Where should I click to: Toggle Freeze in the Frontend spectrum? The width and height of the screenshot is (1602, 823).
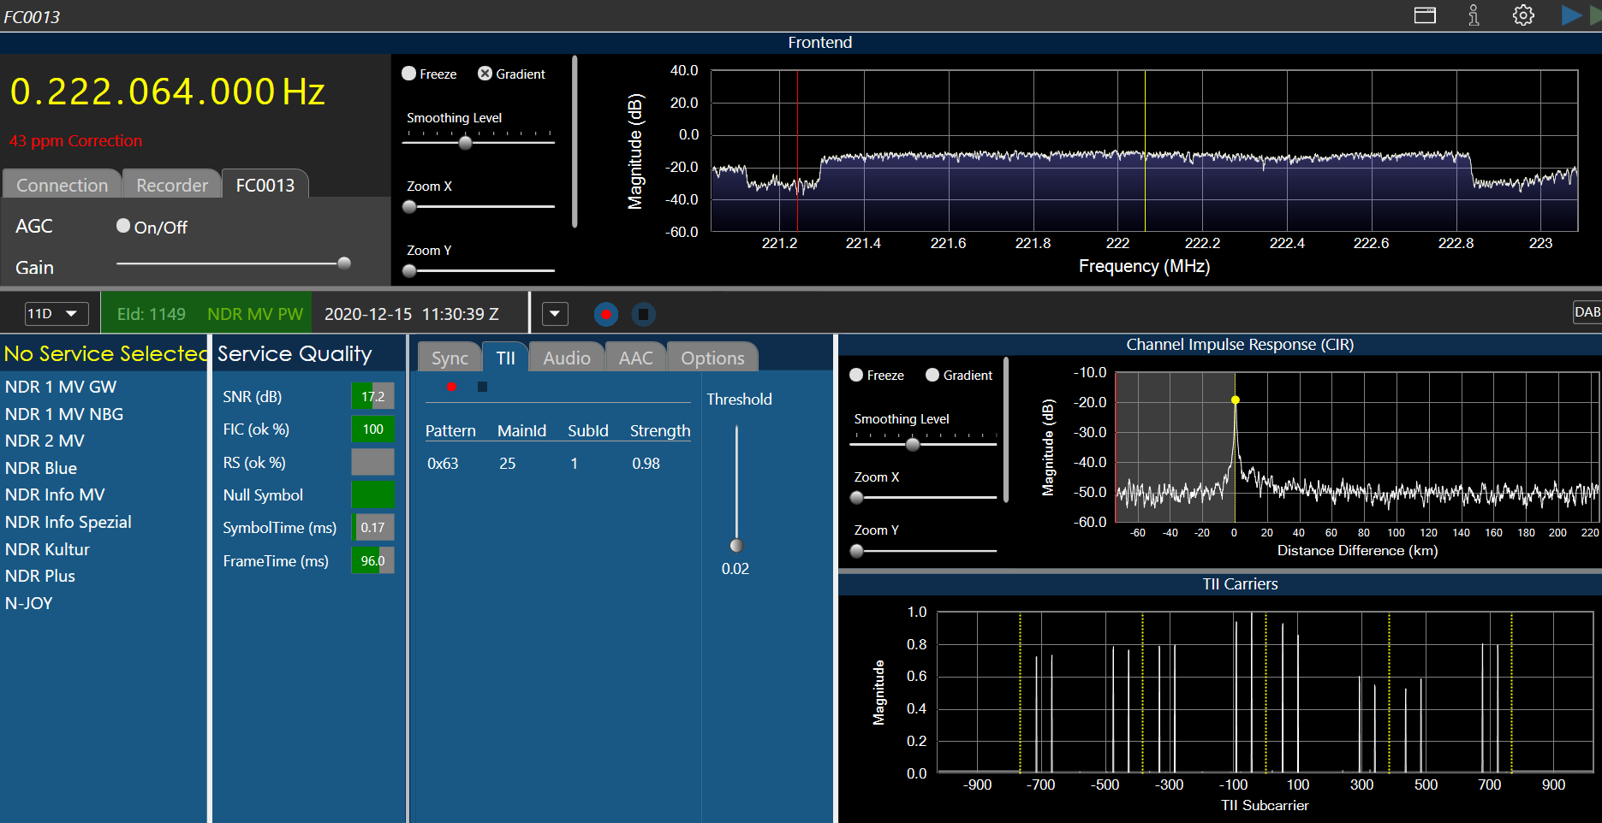pyautogui.click(x=409, y=74)
